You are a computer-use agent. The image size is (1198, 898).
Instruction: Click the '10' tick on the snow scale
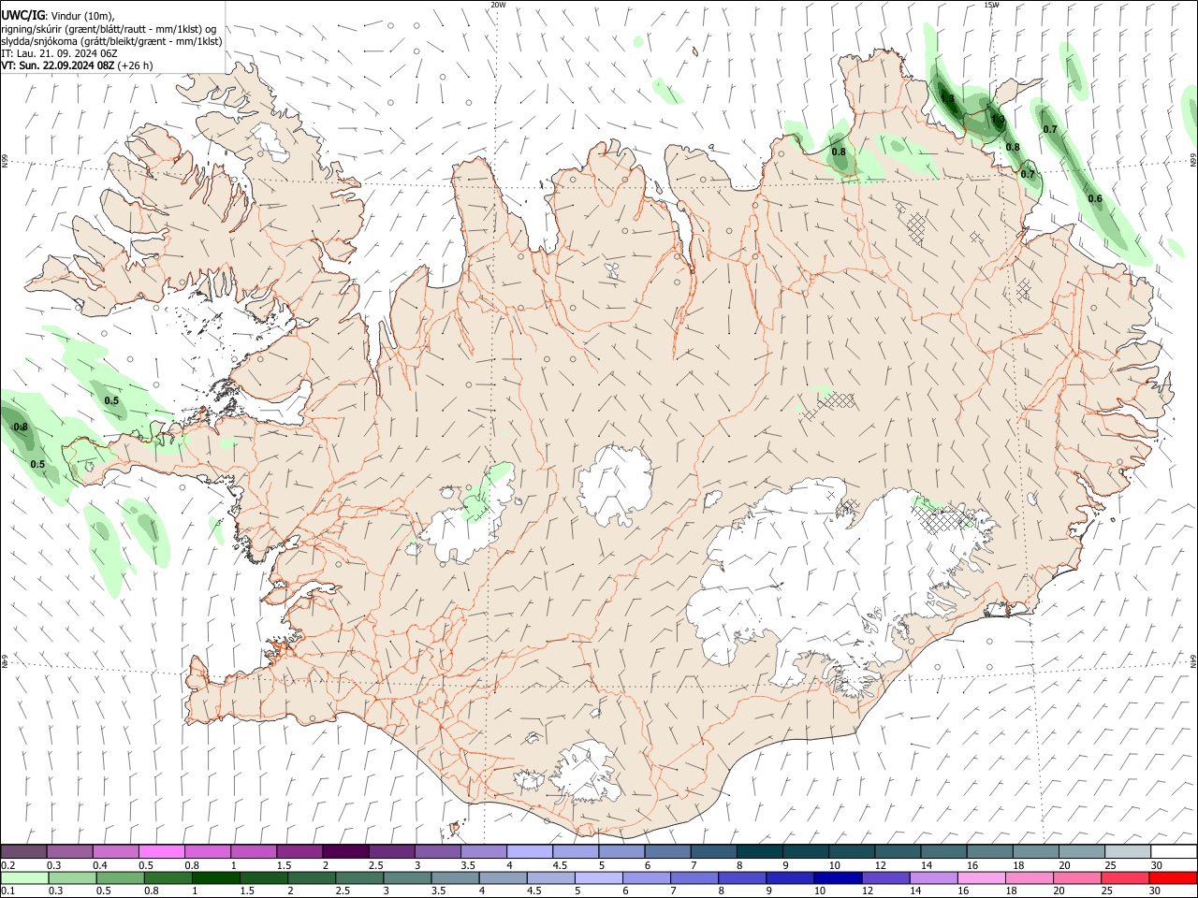(x=834, y=865)
